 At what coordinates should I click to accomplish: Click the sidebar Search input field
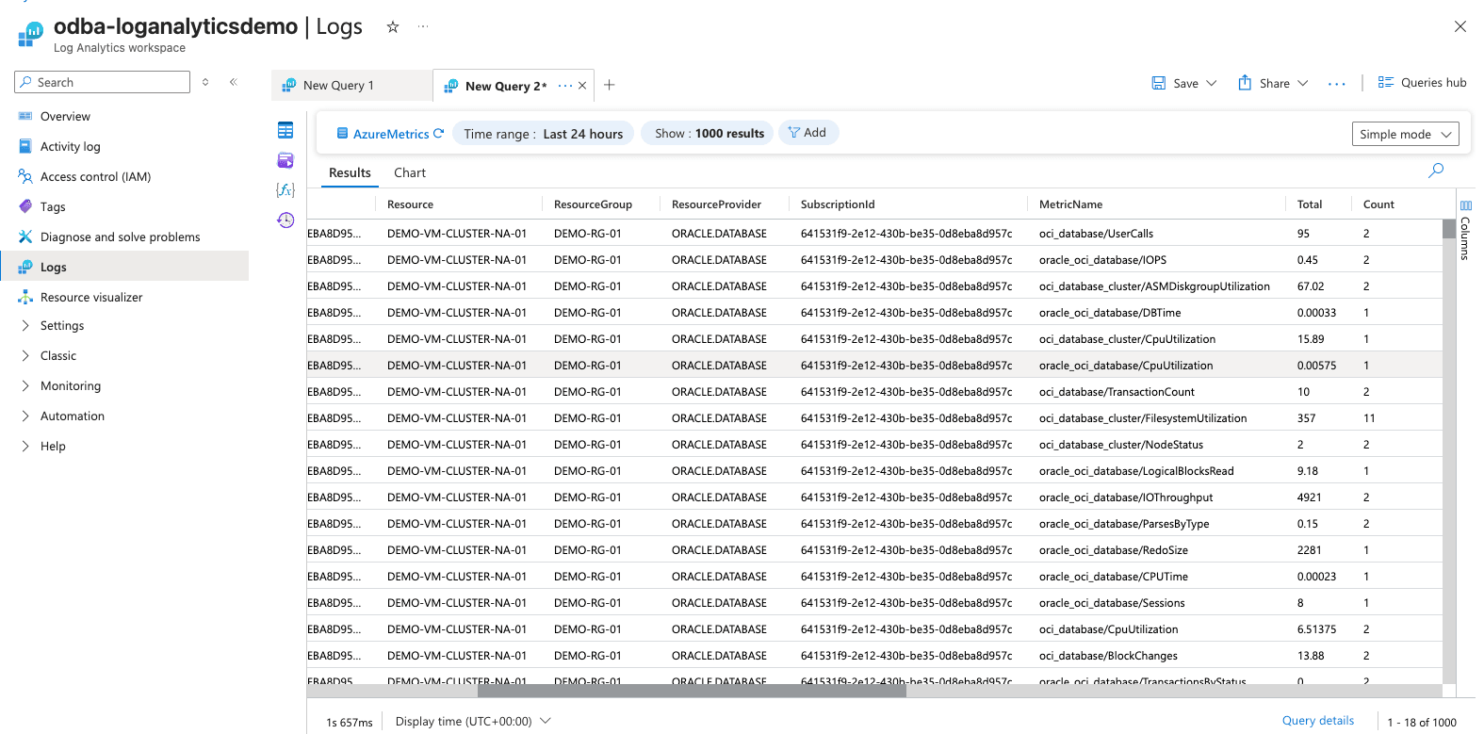point(102,82)
